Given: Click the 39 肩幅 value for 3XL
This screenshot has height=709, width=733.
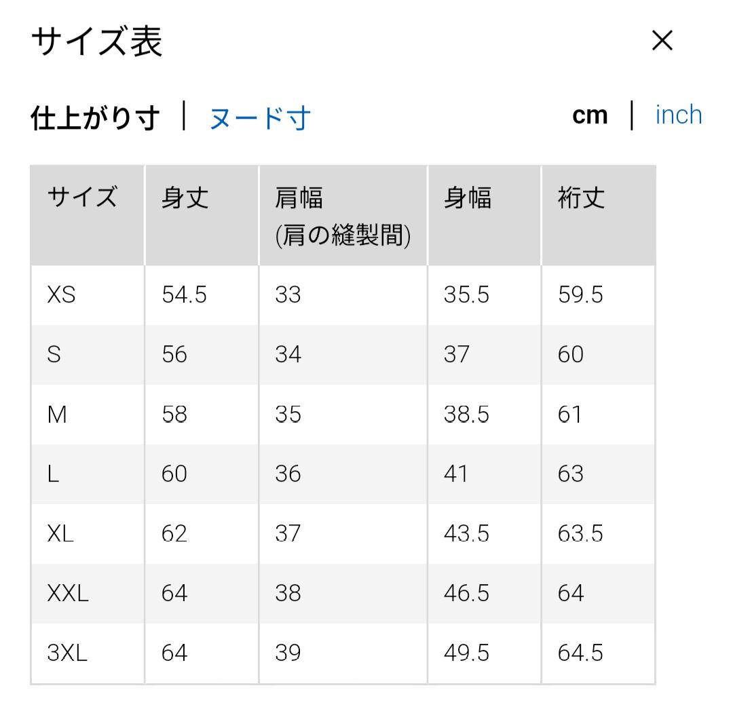Looking at the screenshot, I should tap(288, 653).
